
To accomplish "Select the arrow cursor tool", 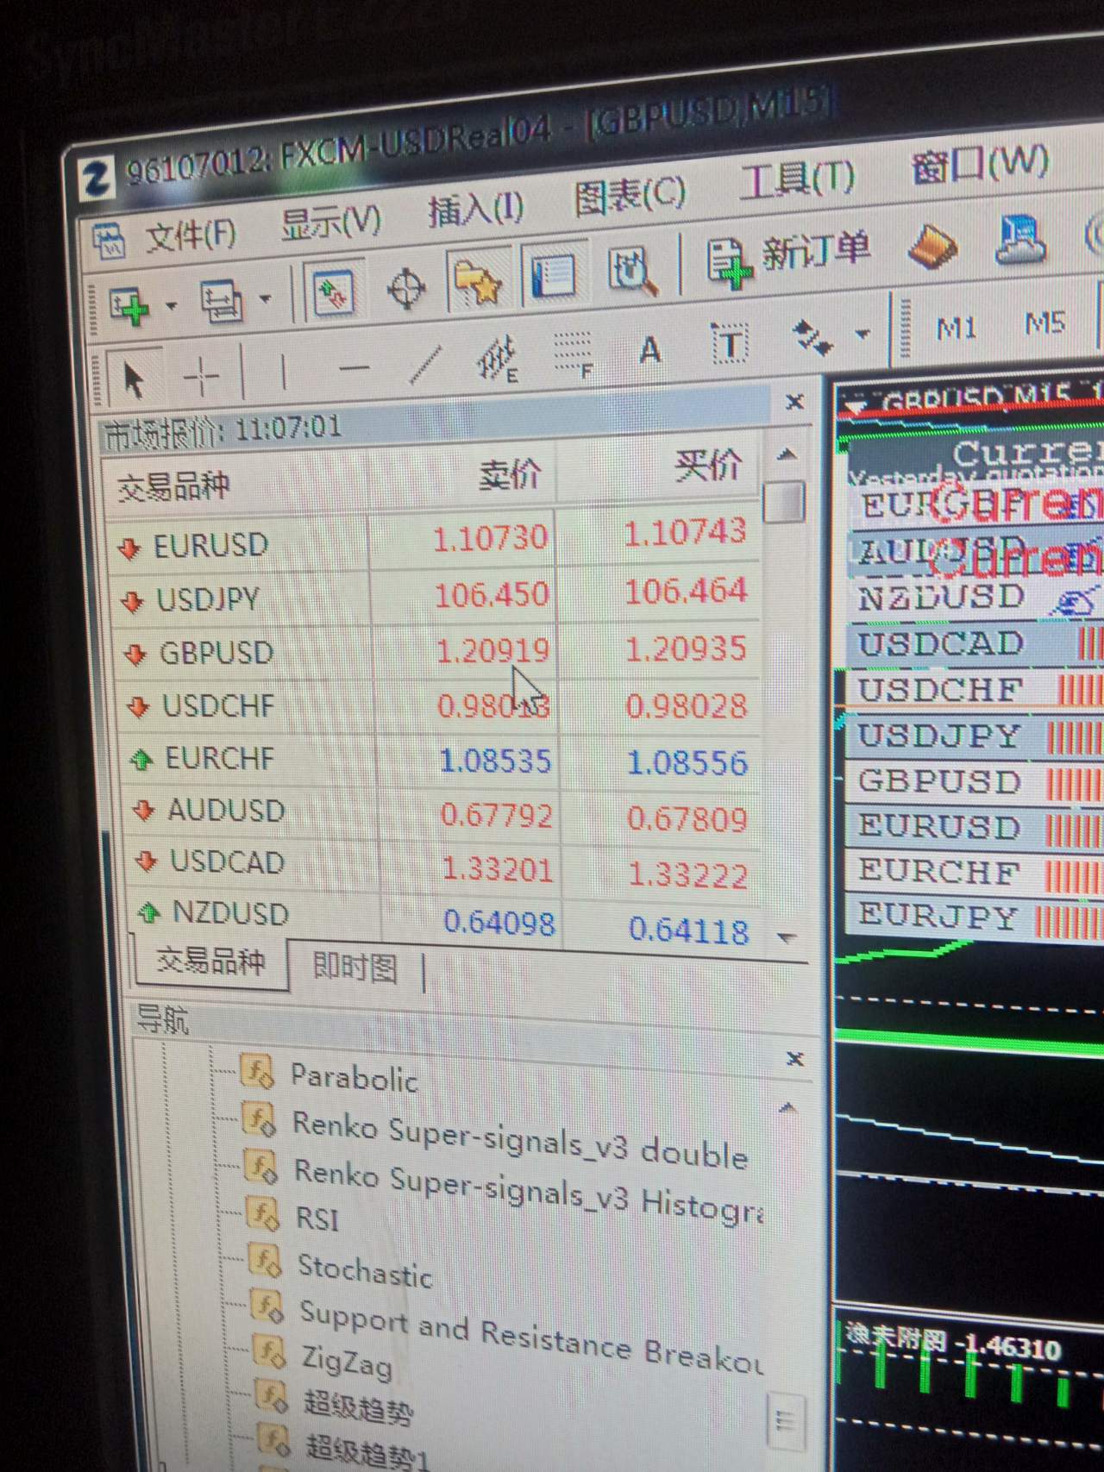I will 133,379.
